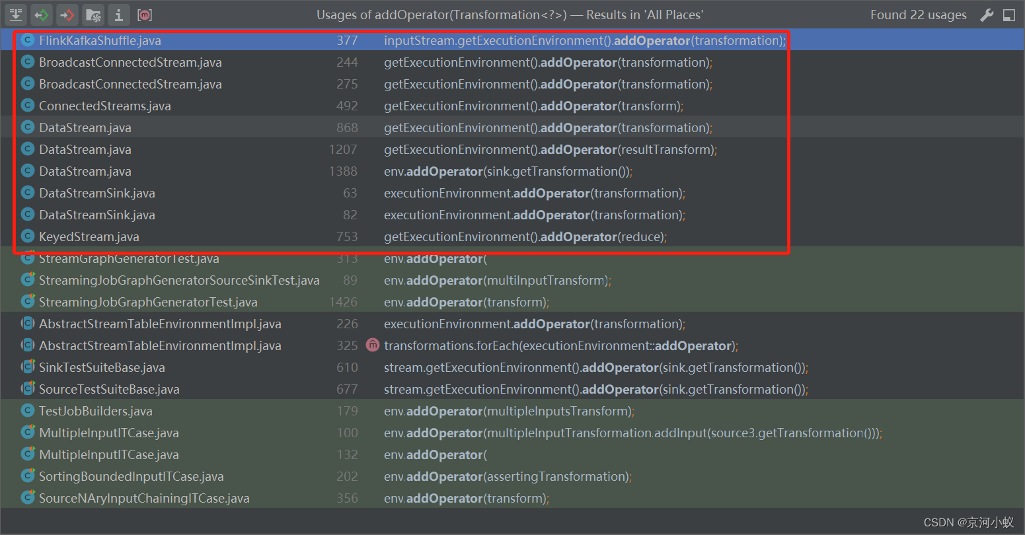Click the popup title 'Usages of addOperator'
Viewport: 1025px width, 535px height.
click(x=510, y=15)
